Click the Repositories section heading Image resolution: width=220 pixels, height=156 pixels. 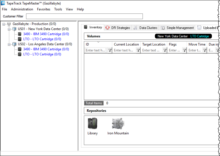[x=97, y=111]
